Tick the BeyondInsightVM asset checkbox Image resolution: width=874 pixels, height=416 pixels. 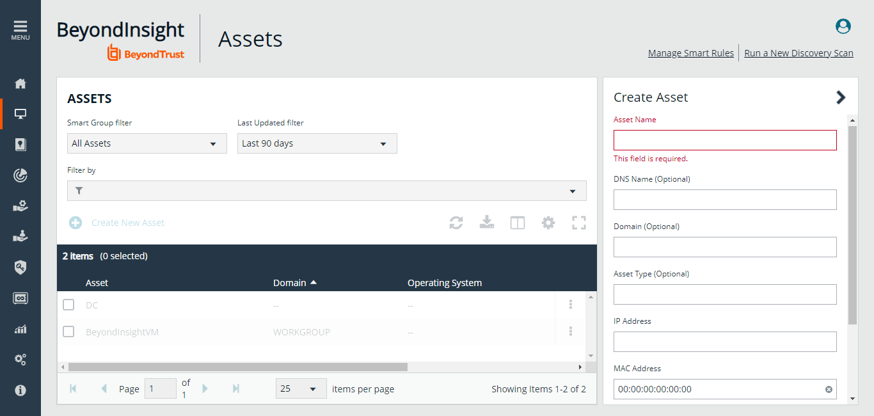click(68, 332)
